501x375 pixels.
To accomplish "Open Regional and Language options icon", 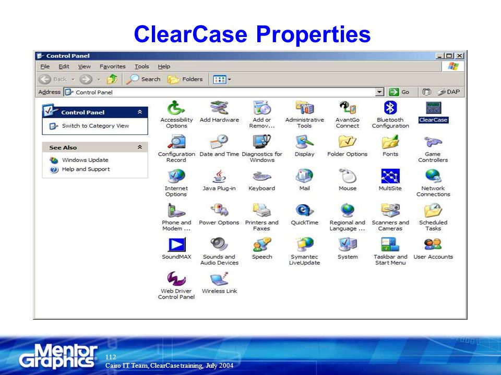I will point(348,210).
